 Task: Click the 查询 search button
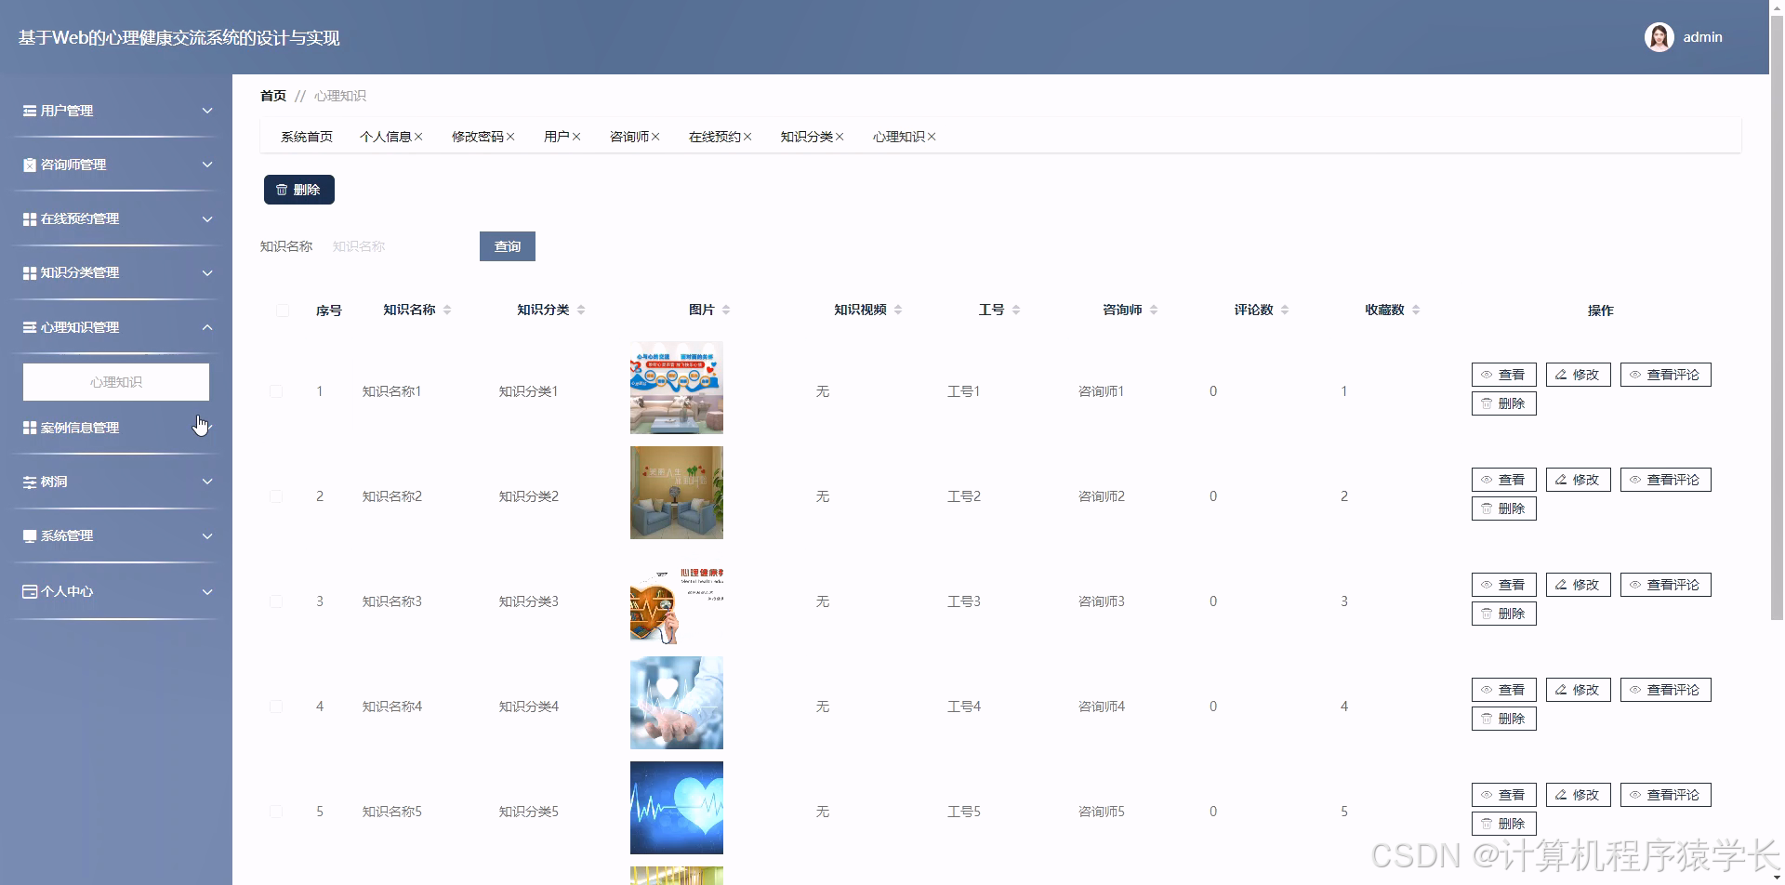pyautogui.click(x=507, y=246)
